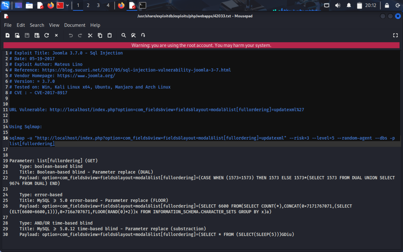Switch to workspace 1

click(78, 5)
